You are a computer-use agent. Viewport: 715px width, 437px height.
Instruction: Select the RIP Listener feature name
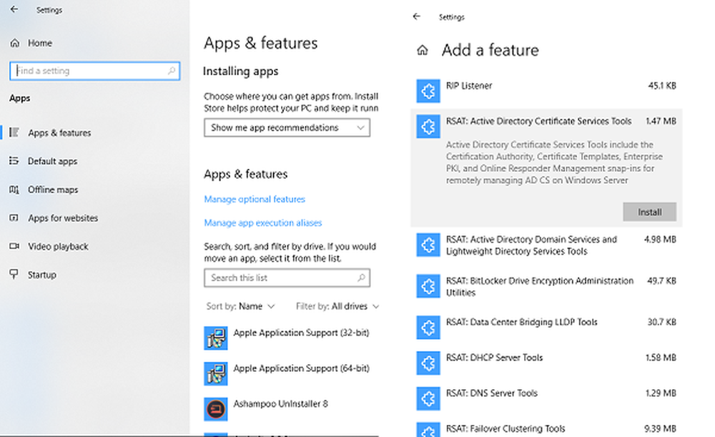pos(469,85)
